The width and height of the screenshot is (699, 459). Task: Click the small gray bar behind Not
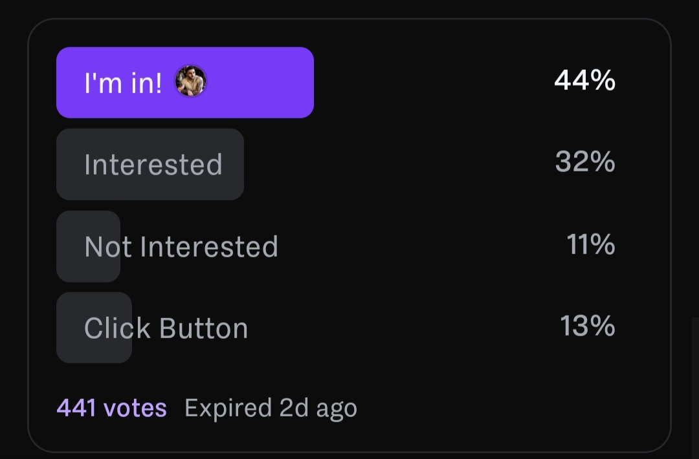71,247
